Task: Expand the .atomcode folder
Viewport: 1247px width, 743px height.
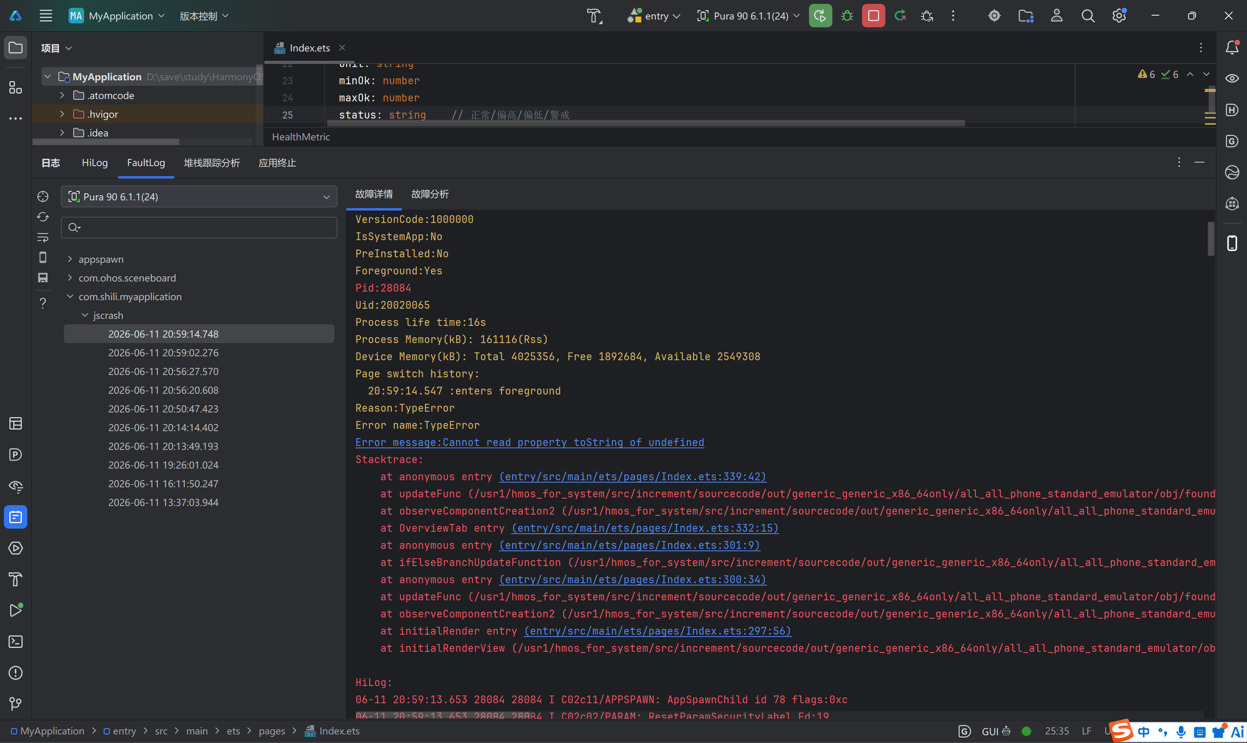Action: pos(62,95)
